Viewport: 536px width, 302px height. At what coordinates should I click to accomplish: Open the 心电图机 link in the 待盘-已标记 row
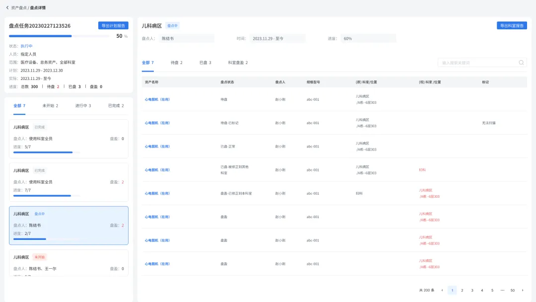click(157, 123)
